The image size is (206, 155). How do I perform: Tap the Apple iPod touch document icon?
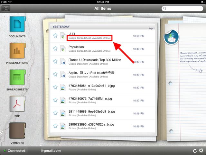point(63,75)
